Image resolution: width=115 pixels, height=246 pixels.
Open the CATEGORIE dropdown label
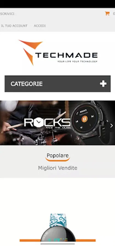pyautogui.click(x=27, y=84)
